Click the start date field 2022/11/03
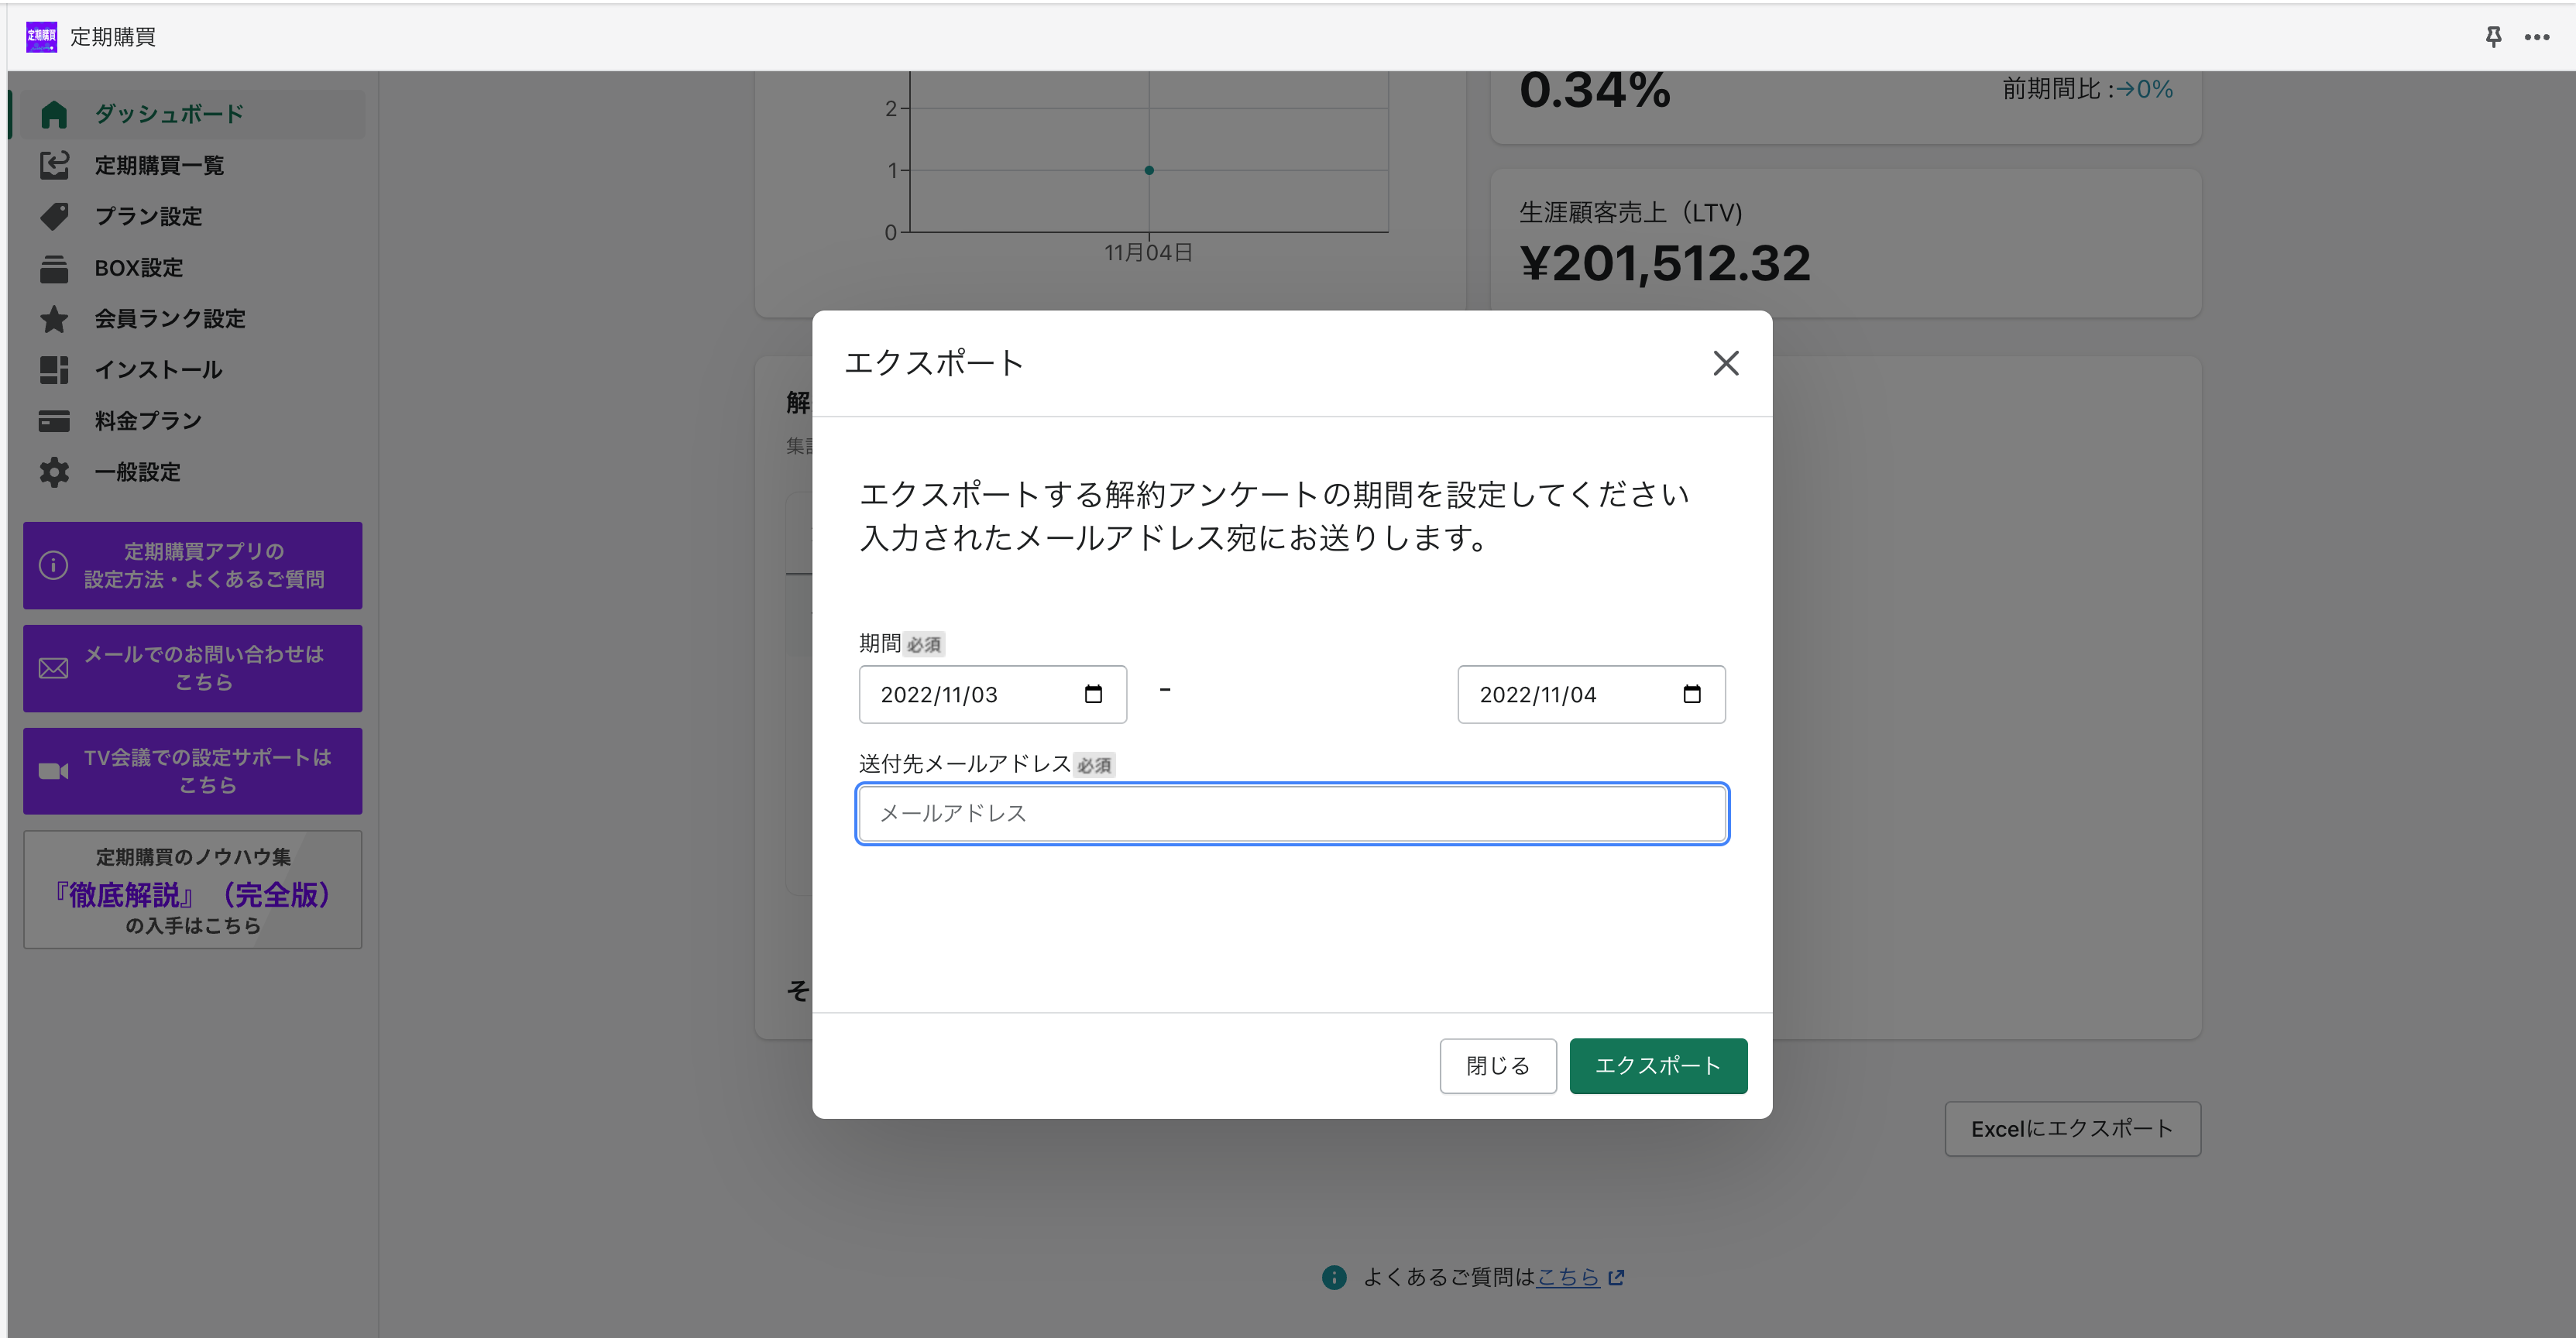 [939, 695]
